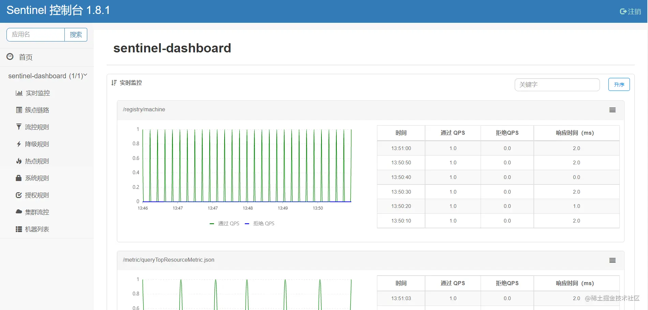This screenshot has width=648, height=310.
Task: Open 机器列表 machine list icon
Action: pos(19,229)
